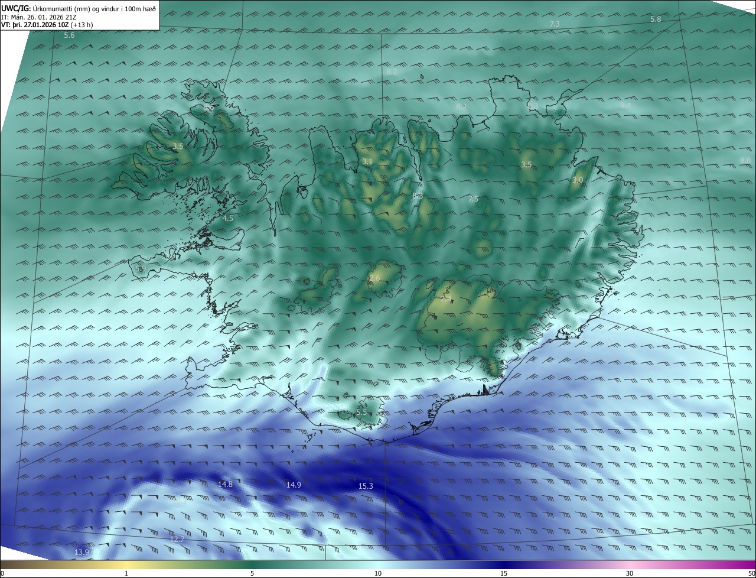Image resolution: width=756 pixels, height=578 pixels.
Task: Click the 3.5 value over northeast Iceland
Action: pyautogui.click(x=526, y=164)
